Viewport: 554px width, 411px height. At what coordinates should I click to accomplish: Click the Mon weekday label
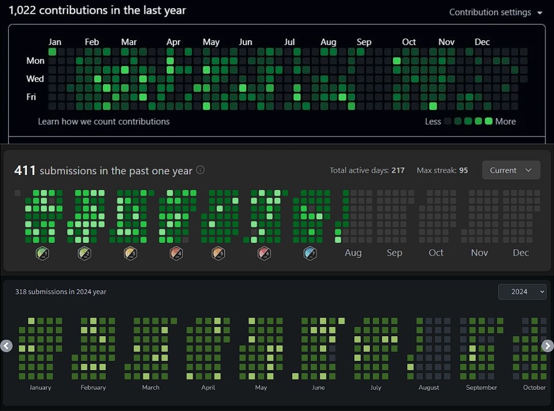(35, 61)
